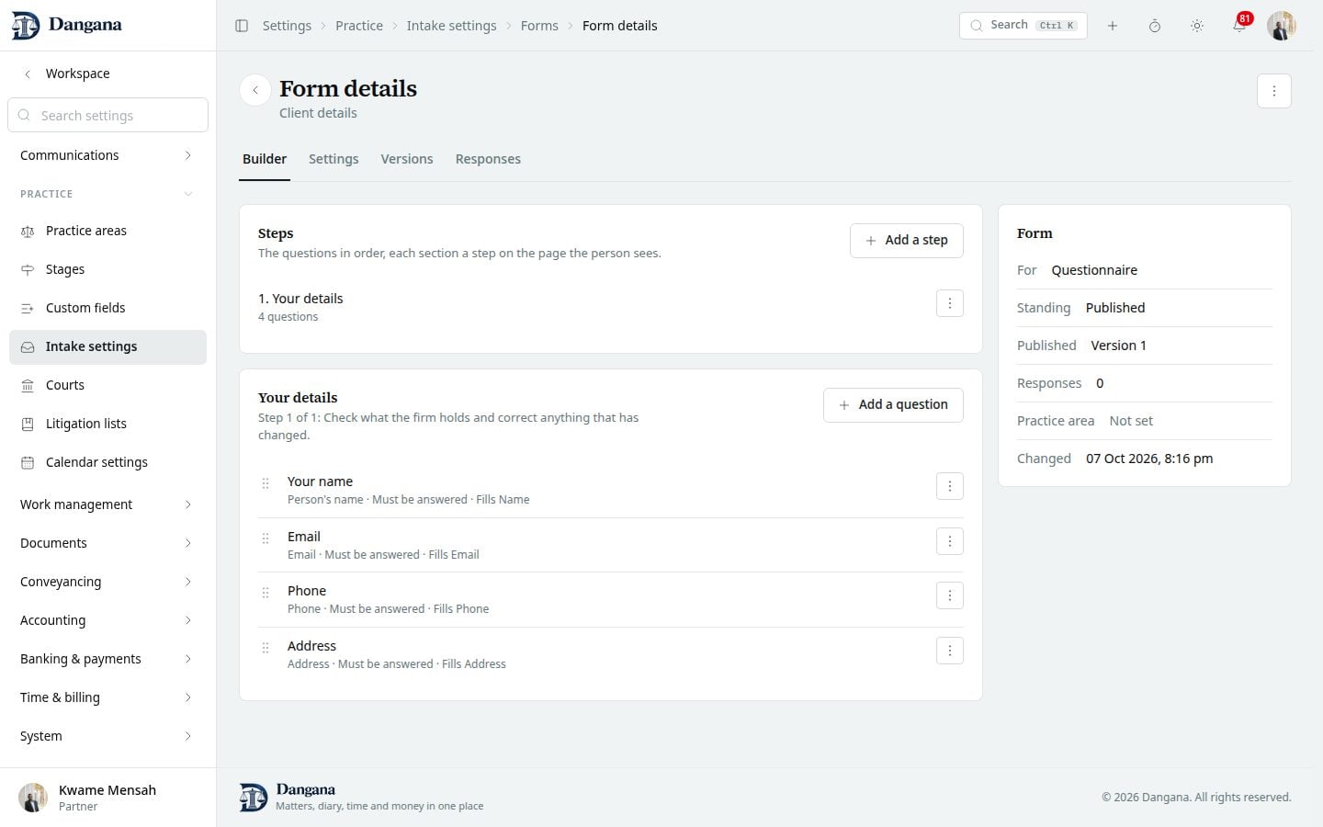The height and width of the screenshot is (827, 1323).
Task: Focus the Search settings field
Action: pyautogui.click(x=108, y=115)
